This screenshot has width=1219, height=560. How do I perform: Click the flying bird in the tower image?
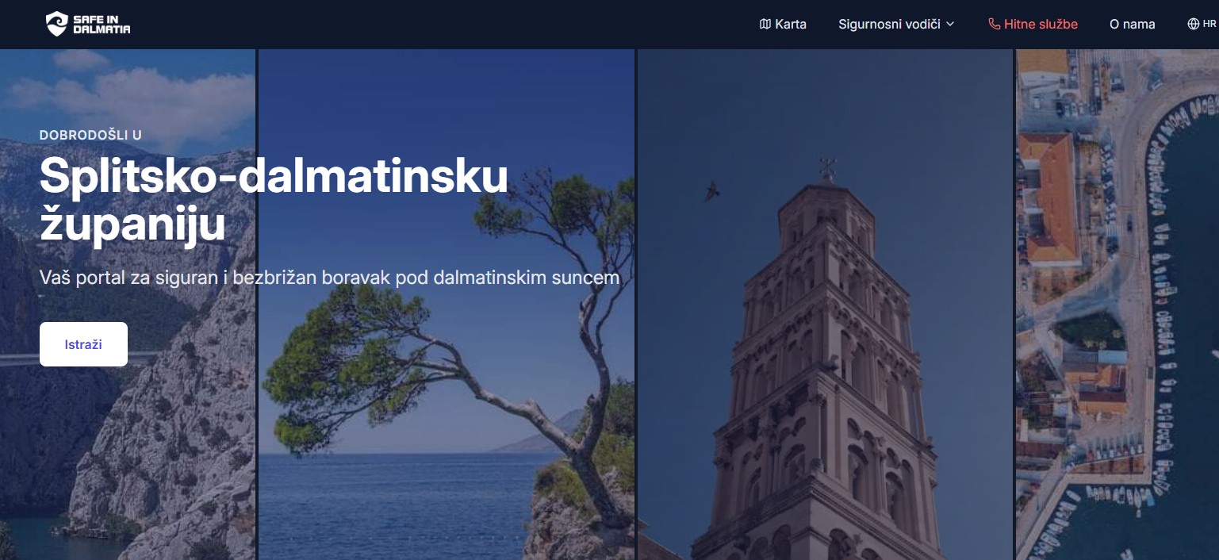click(712, 190)
